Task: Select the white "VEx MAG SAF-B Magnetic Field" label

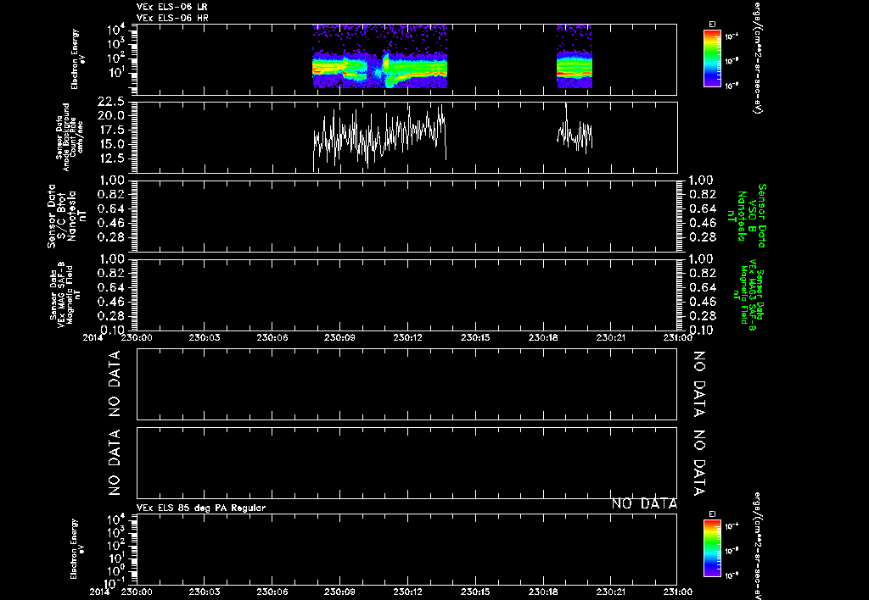Action: (64, 294)
